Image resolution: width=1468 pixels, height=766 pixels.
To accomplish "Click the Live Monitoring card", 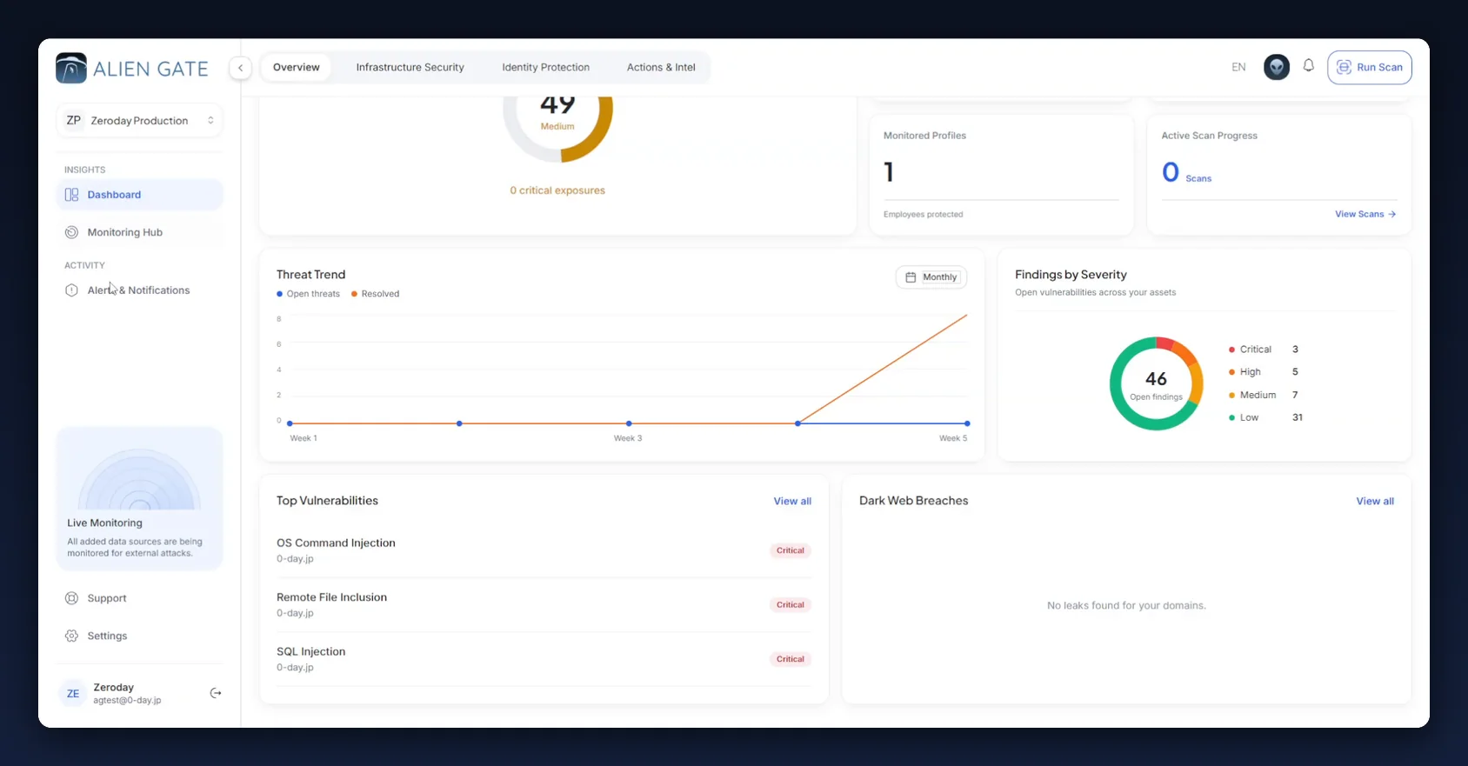I will (139, 498).
